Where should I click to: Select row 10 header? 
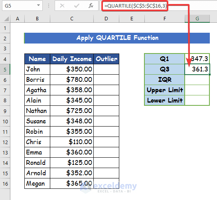(5, 121)
